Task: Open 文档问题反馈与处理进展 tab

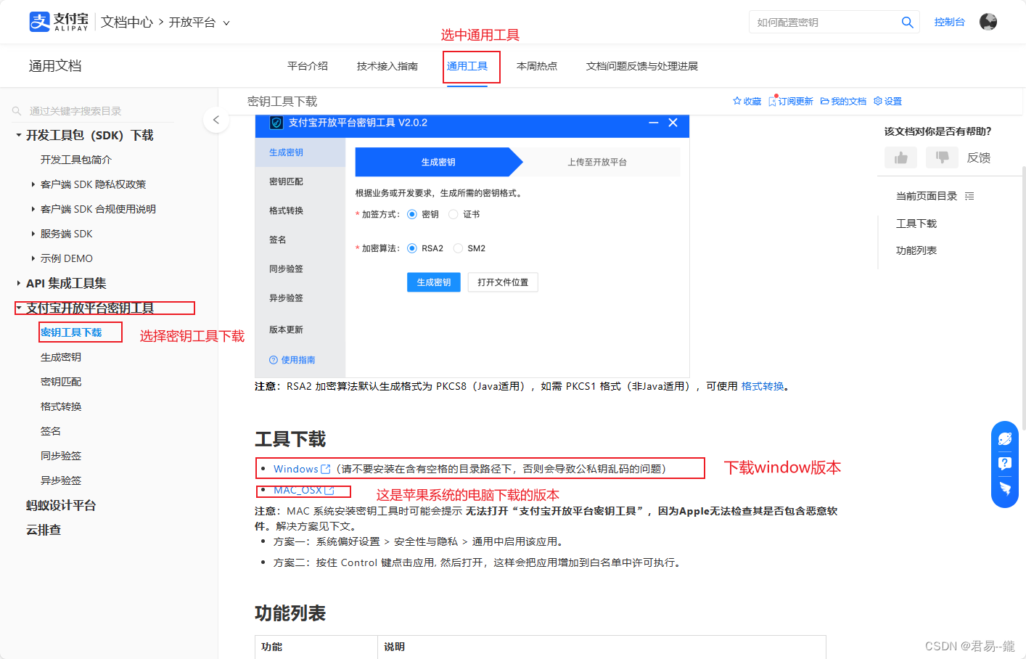Action: pos(642,66)
